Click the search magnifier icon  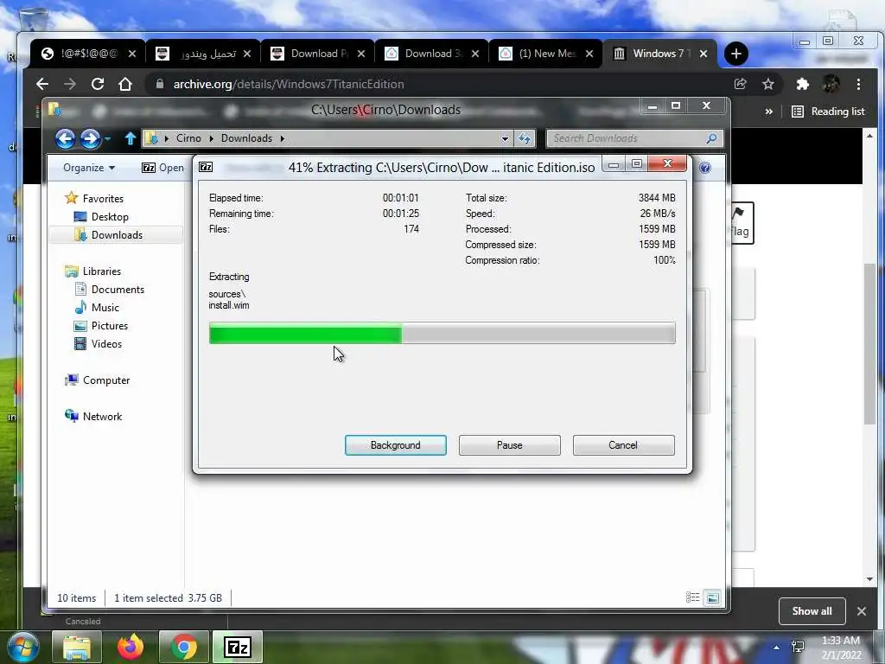click(x=712, y=138)
